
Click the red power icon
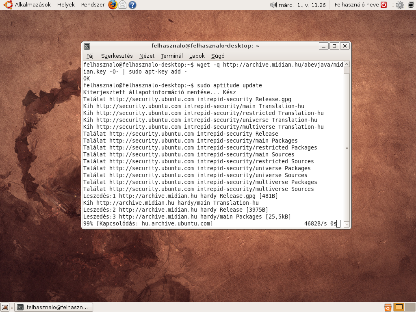(x=383, y=4)
